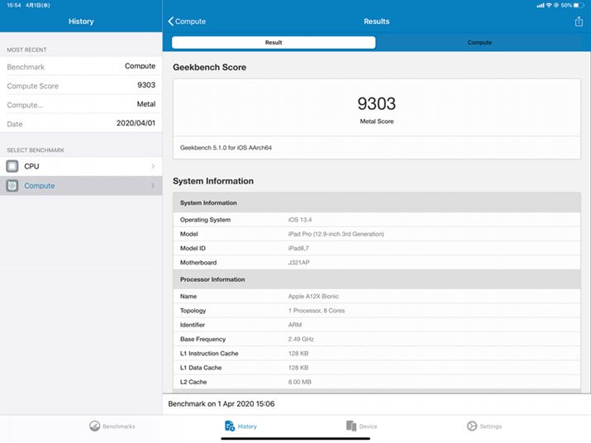The image size is (591, 443).
Task: Tap the Wi-Fi status icon
Action: 541,5
